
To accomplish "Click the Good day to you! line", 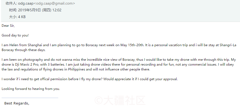I will pyautogui.click(x=15, y=35).
